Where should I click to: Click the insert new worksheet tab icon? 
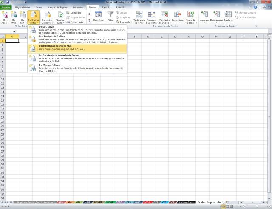228,202
